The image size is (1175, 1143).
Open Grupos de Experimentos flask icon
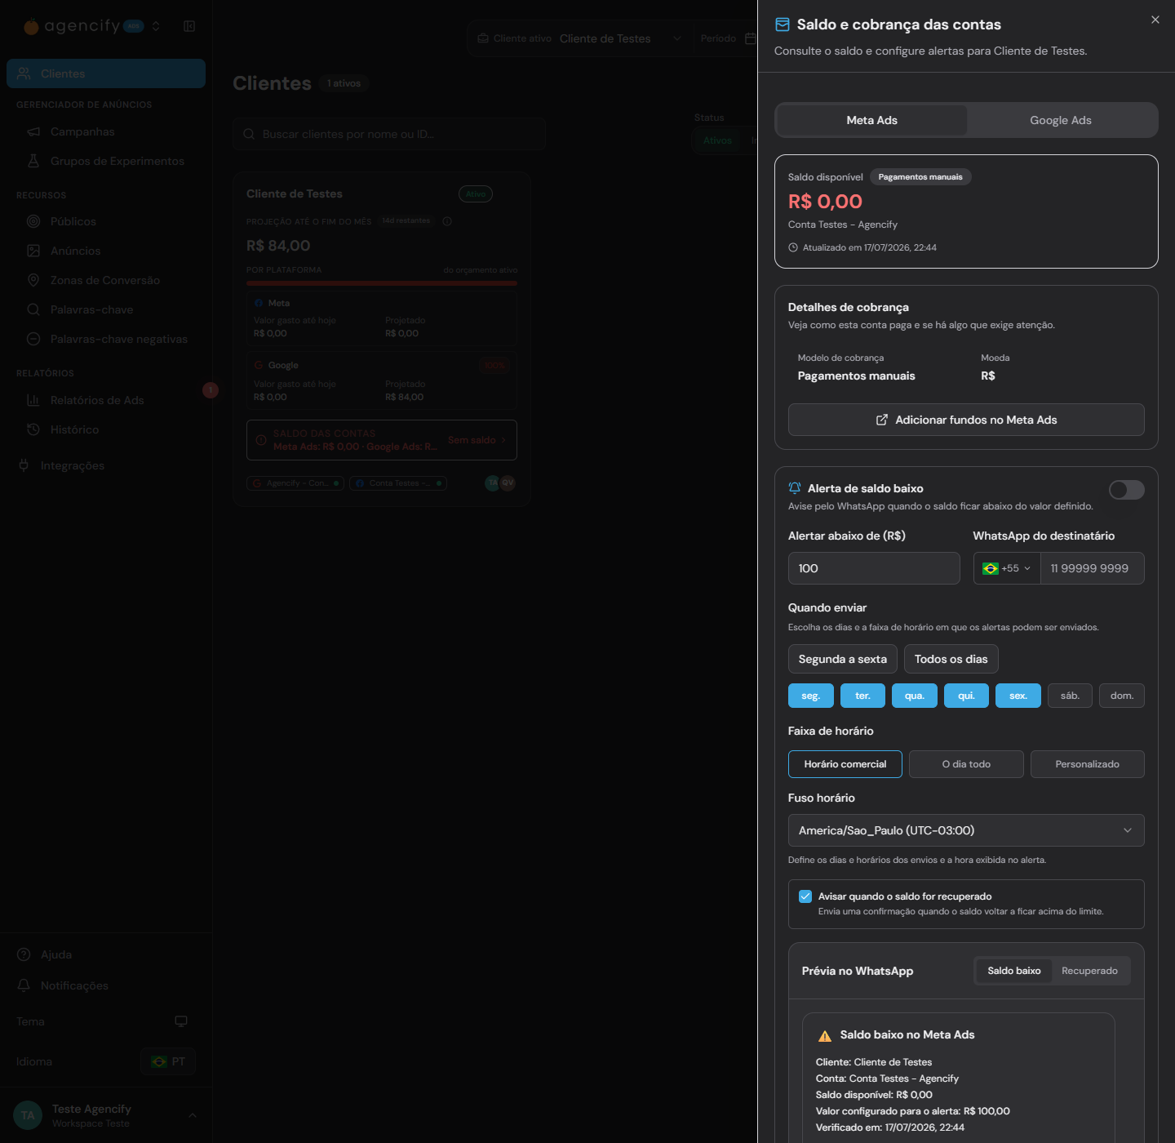click(x=33, y=161)
